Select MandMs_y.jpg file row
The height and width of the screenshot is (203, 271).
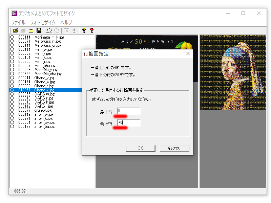[x=46, y=70]
